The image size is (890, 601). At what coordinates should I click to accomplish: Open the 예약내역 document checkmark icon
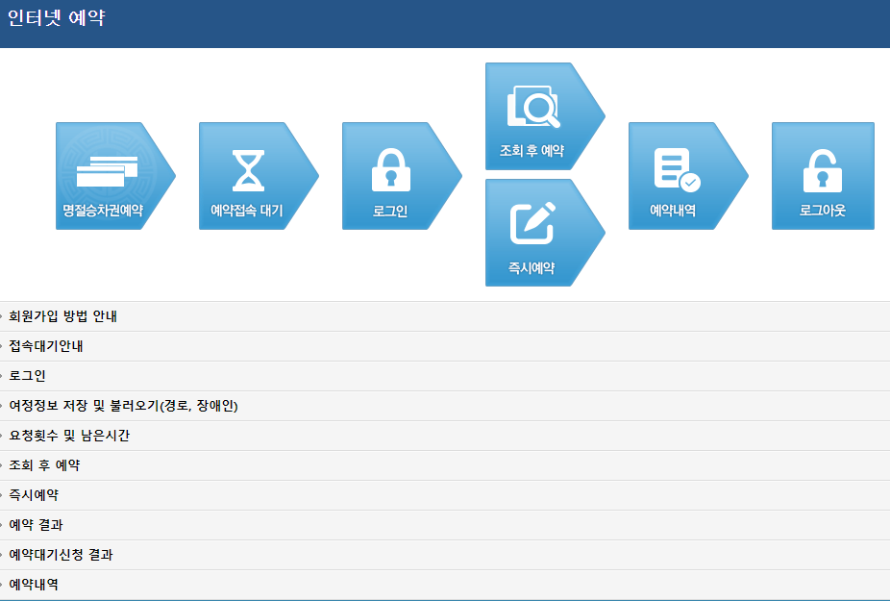click(x=678, y=169)
